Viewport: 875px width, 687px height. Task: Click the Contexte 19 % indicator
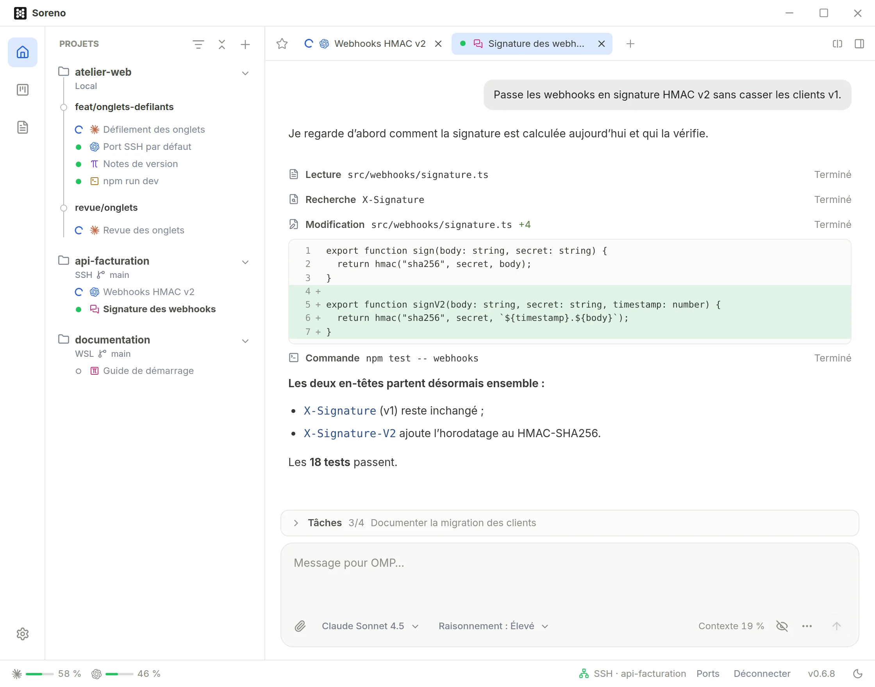click(731, 626)
